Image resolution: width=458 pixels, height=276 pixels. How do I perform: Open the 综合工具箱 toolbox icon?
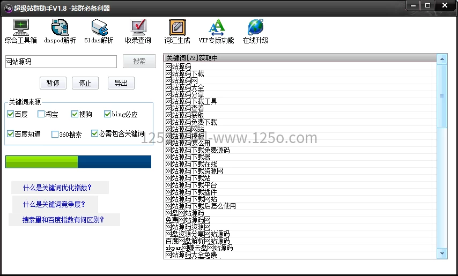20,28
